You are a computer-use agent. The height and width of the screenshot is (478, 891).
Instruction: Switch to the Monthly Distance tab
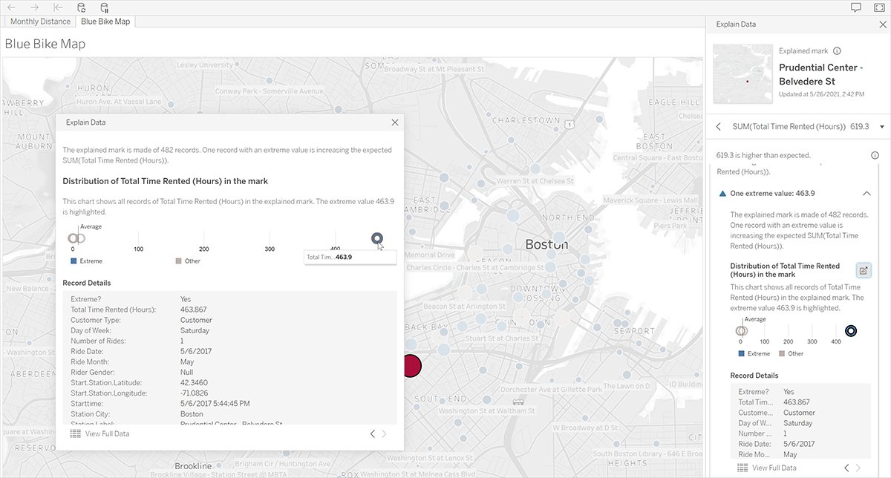tap(39, 22)
